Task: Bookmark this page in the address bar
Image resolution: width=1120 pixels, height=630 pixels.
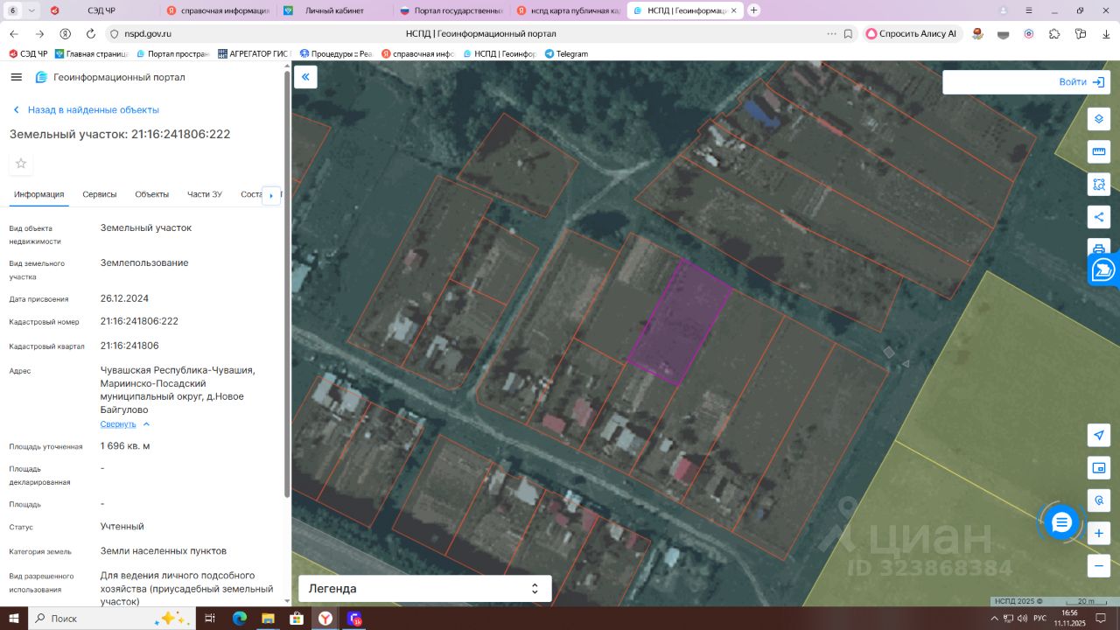Action: click(848, 34)
